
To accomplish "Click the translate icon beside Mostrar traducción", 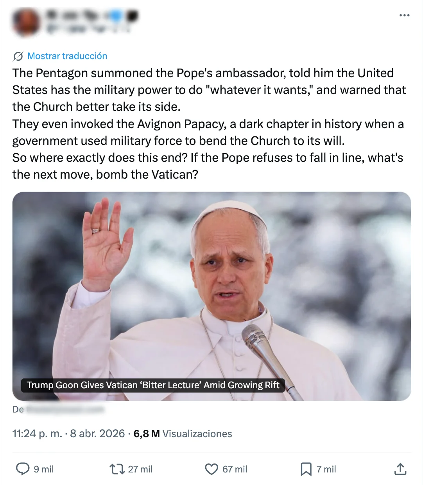I will (x=18, y=56).
